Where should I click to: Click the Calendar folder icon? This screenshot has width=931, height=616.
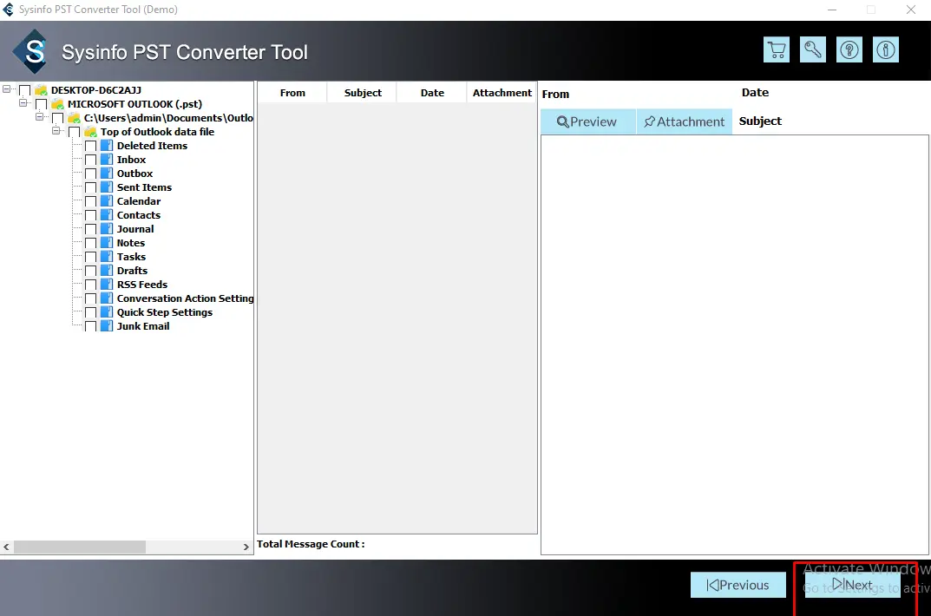point(107,201)
